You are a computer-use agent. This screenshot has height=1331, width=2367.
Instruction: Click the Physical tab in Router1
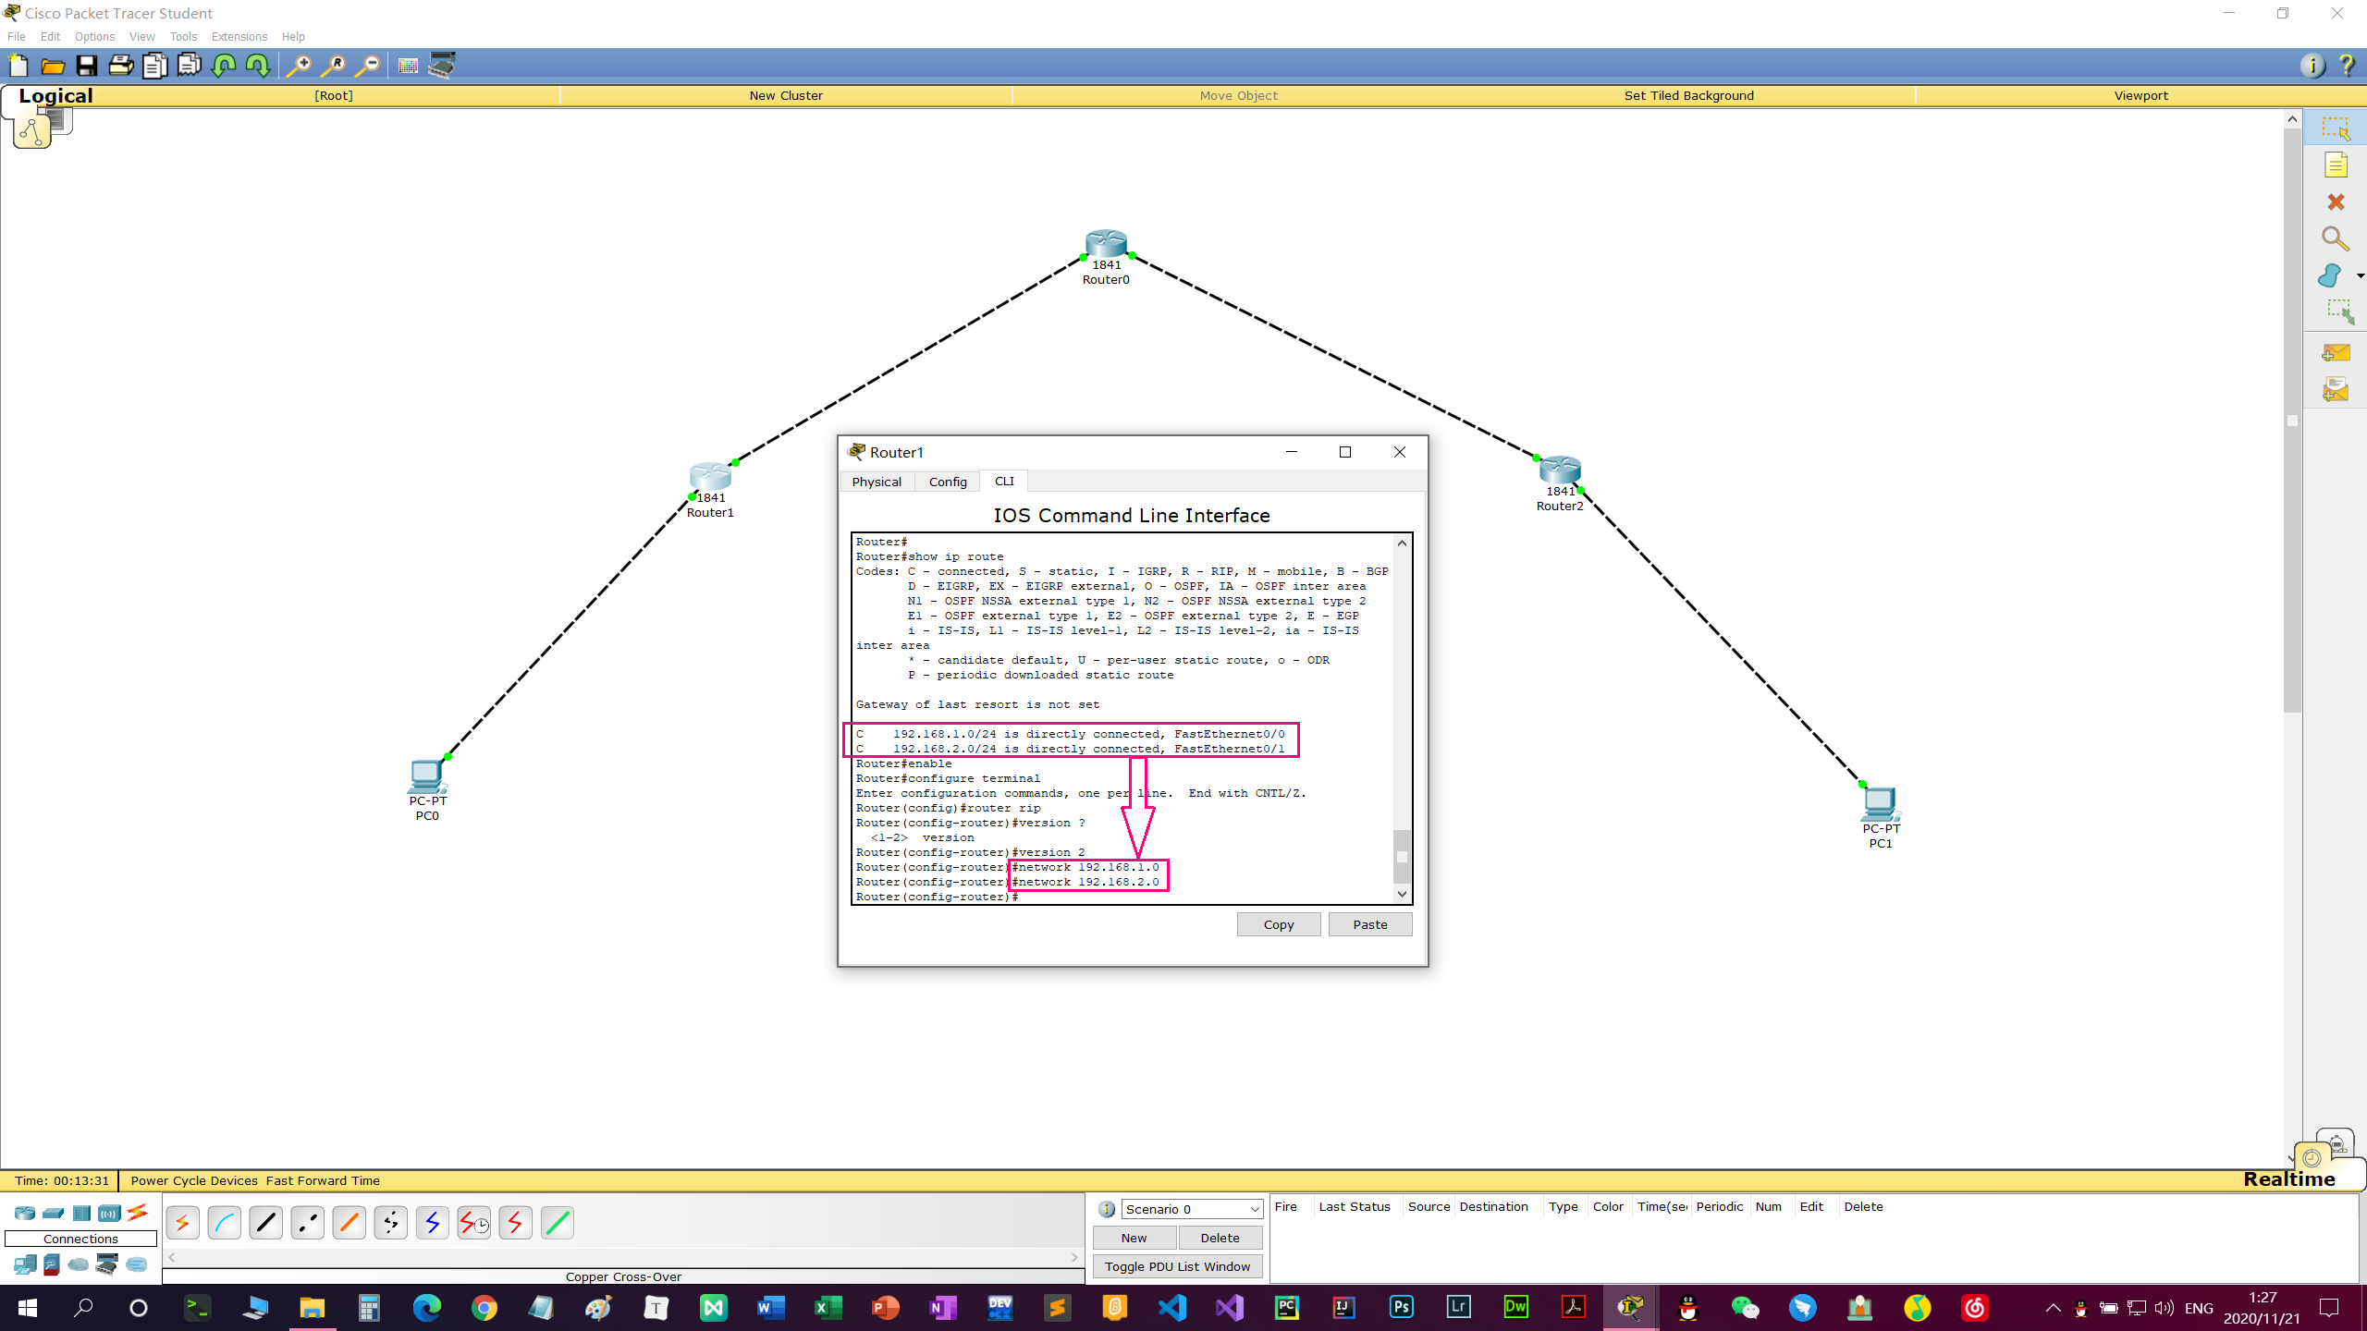coord(877,481)
